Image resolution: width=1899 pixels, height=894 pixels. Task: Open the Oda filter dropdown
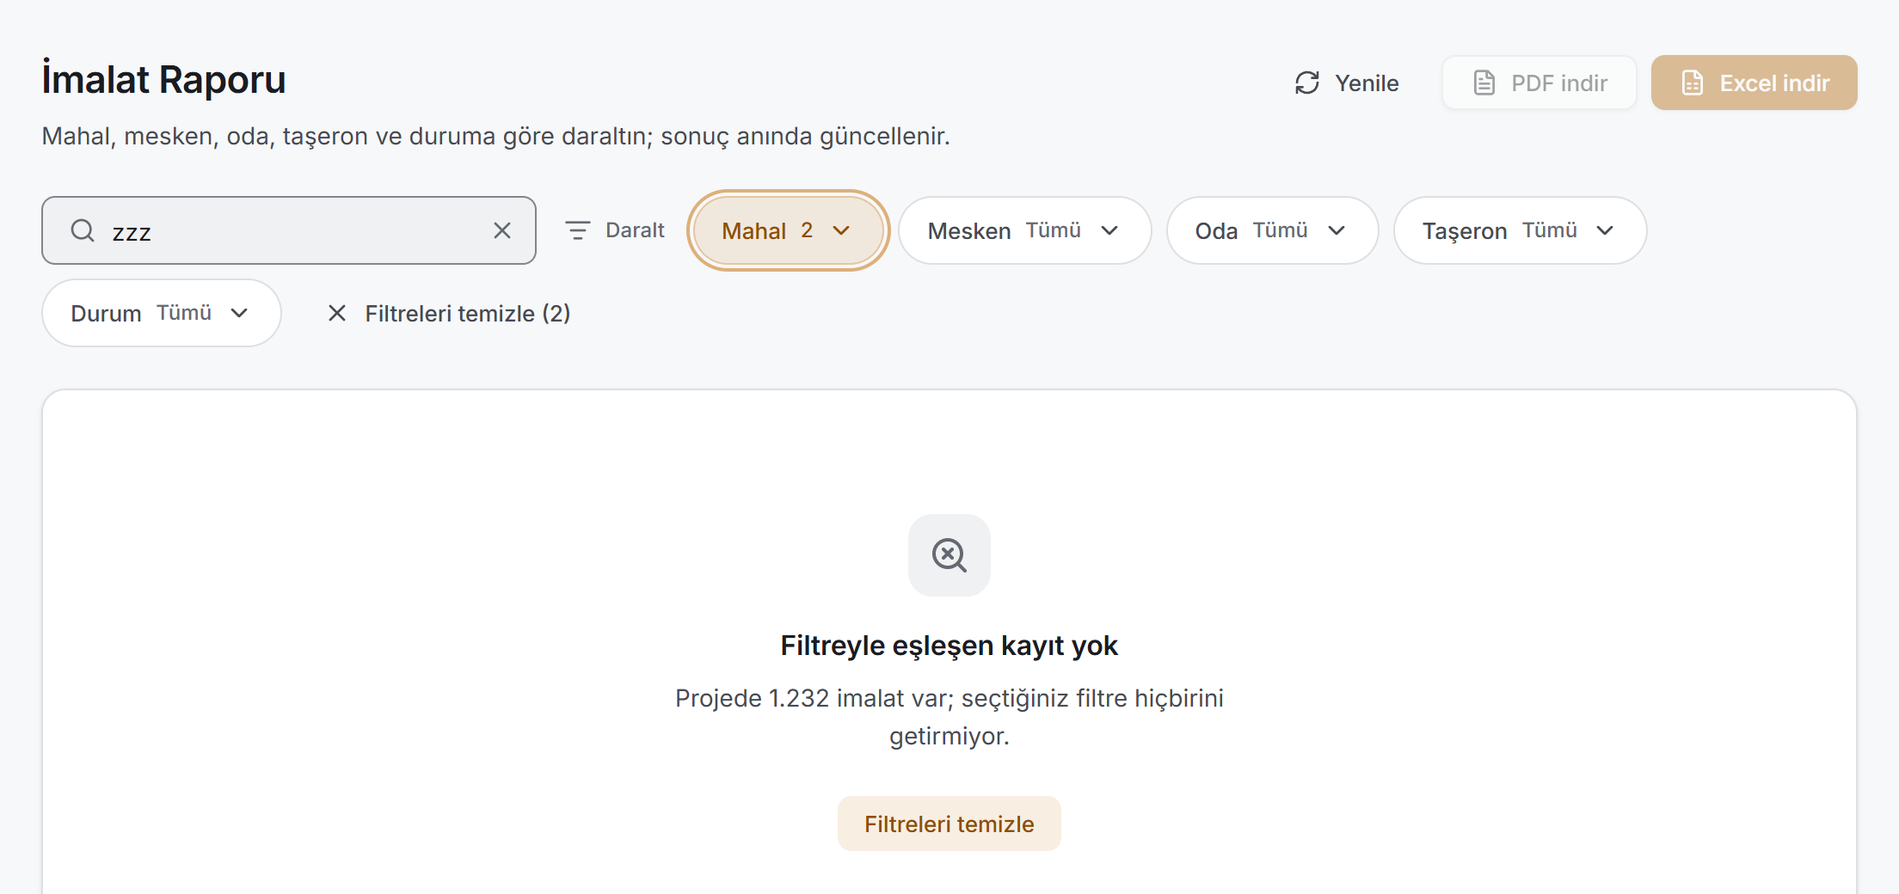[1273, 230]
